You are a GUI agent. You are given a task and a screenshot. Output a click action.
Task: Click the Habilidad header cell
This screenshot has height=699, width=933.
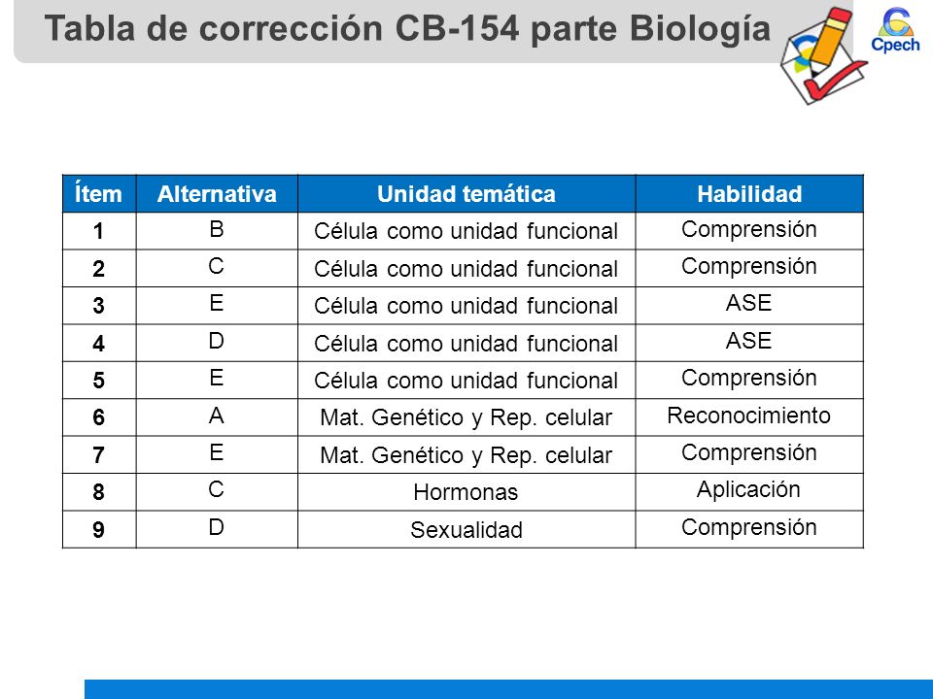[x=749, y=194]
